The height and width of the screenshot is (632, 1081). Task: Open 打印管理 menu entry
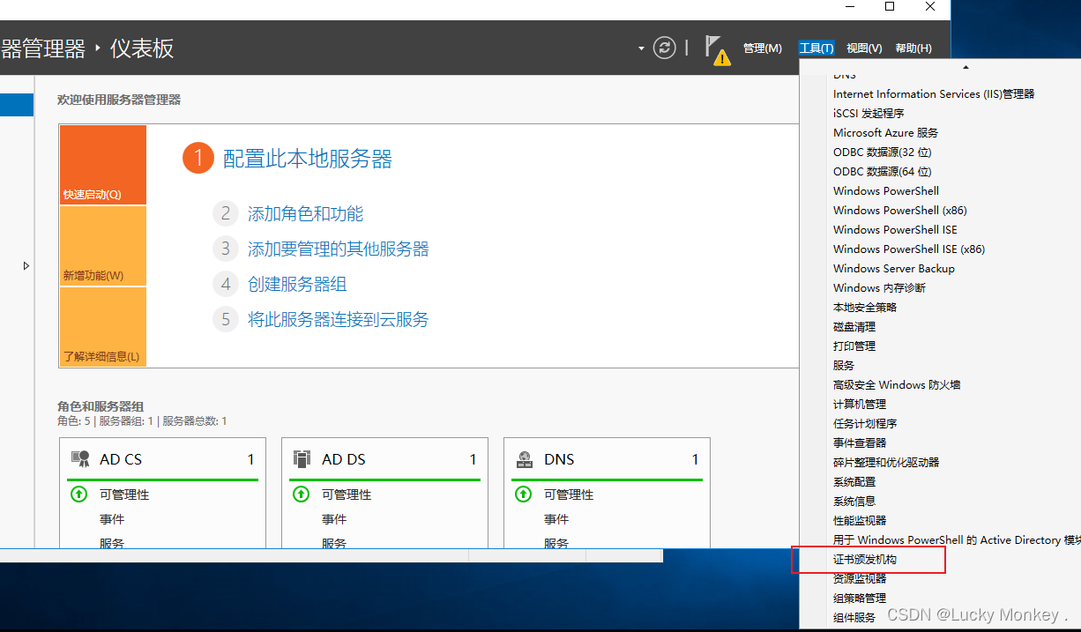[854, 346]
